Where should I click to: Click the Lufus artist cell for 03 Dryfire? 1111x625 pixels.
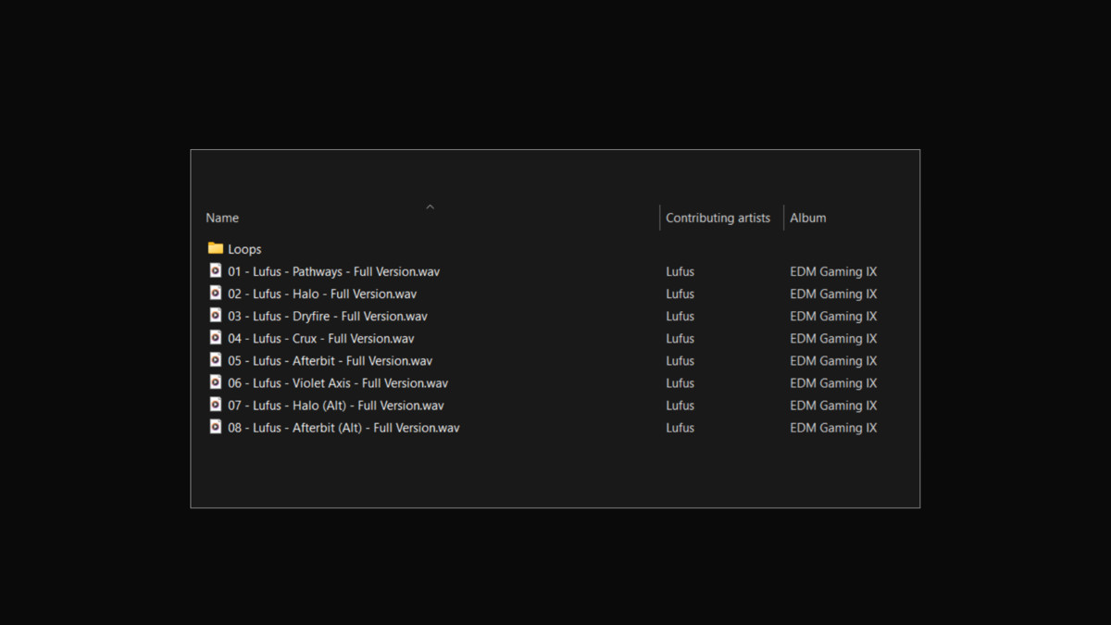(x=680, y=317)
